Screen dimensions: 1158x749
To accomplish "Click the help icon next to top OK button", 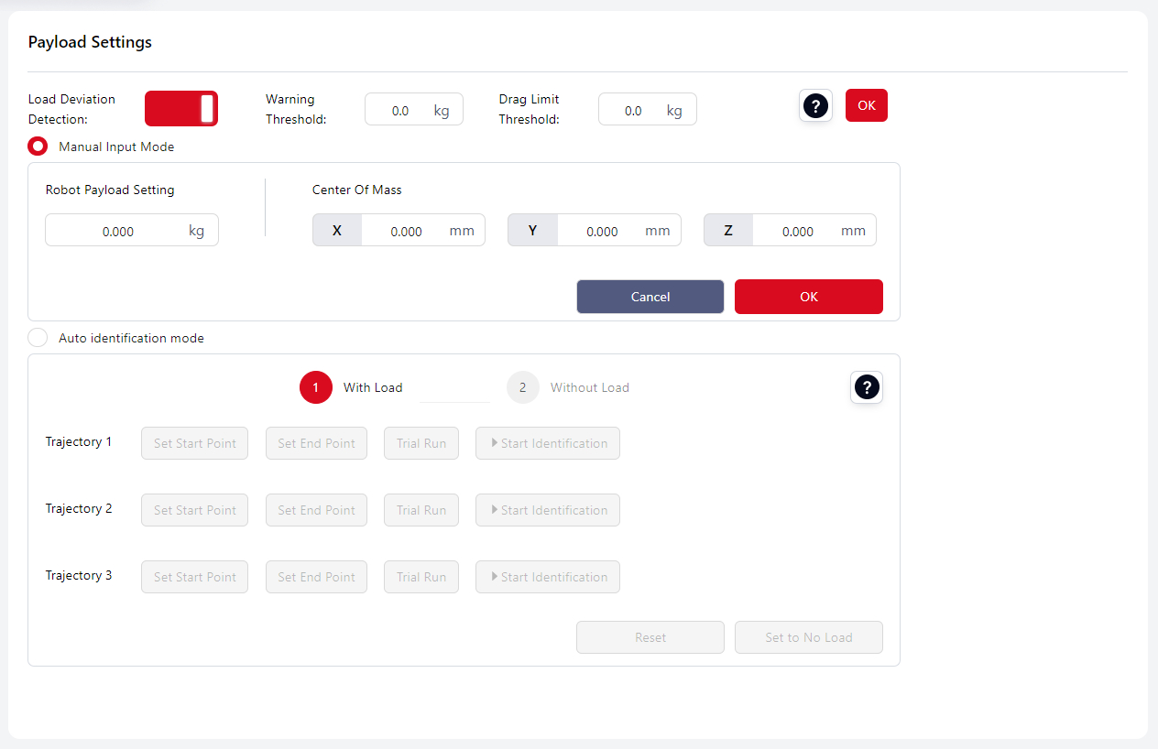I will (x=815, y=106).
